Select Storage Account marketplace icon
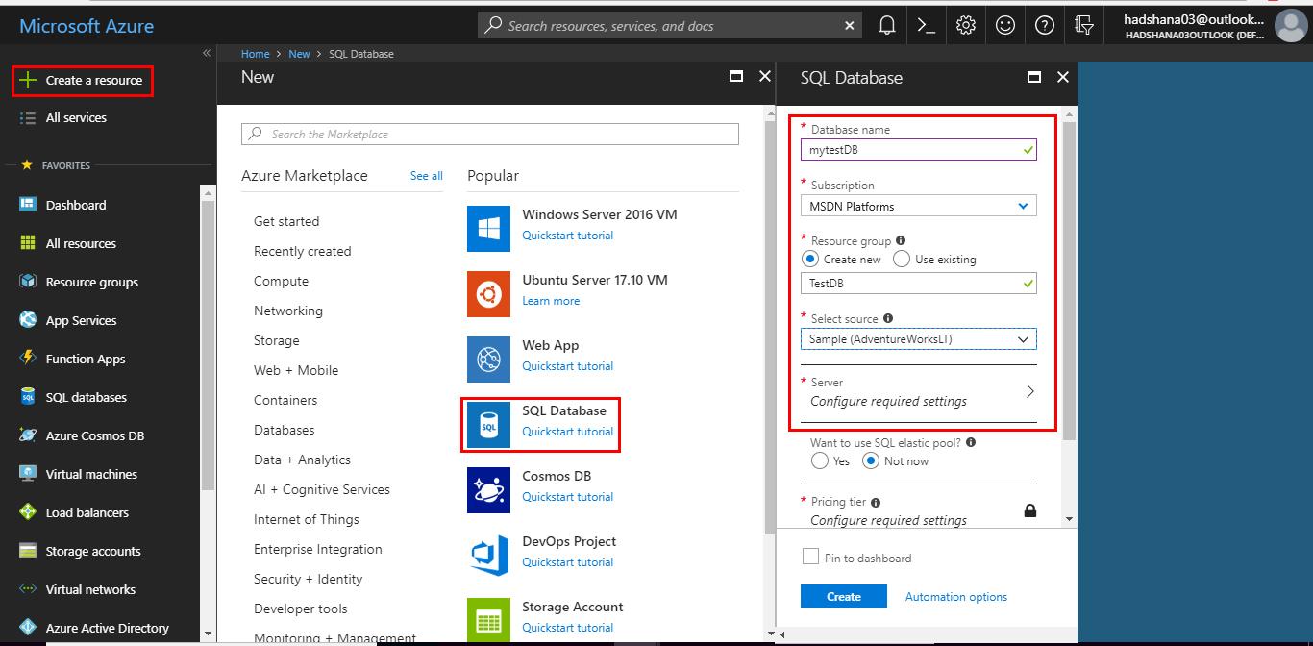 pyautogui.click(x=488, y=621)
